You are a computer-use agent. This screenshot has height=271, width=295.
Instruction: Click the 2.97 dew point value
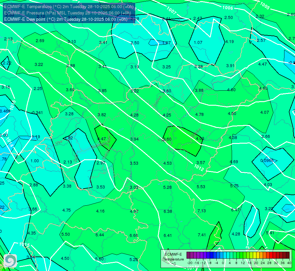click(101, 163)
